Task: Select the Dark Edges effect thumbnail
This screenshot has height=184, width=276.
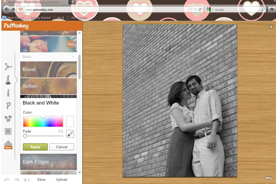Action: [x=49, y=162]
